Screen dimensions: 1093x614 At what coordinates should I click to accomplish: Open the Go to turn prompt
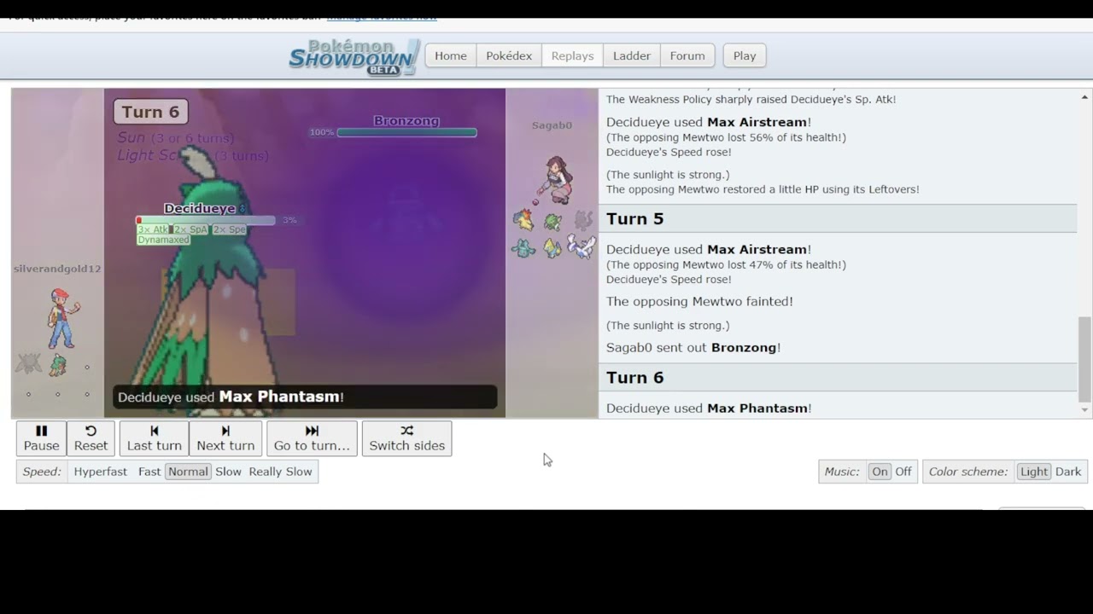tap(312, 438)
